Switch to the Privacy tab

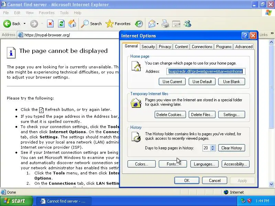tap(165, 47)
